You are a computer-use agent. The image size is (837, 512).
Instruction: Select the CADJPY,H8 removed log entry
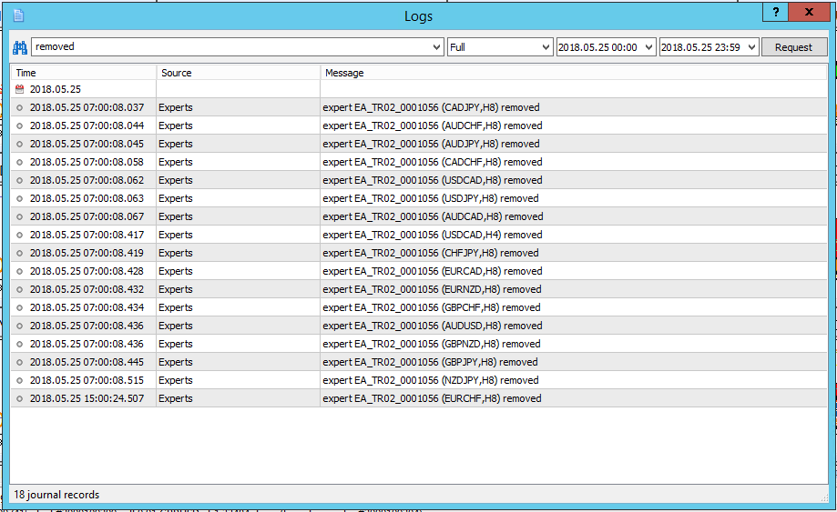pyautogui.click(x=419, y=107)
